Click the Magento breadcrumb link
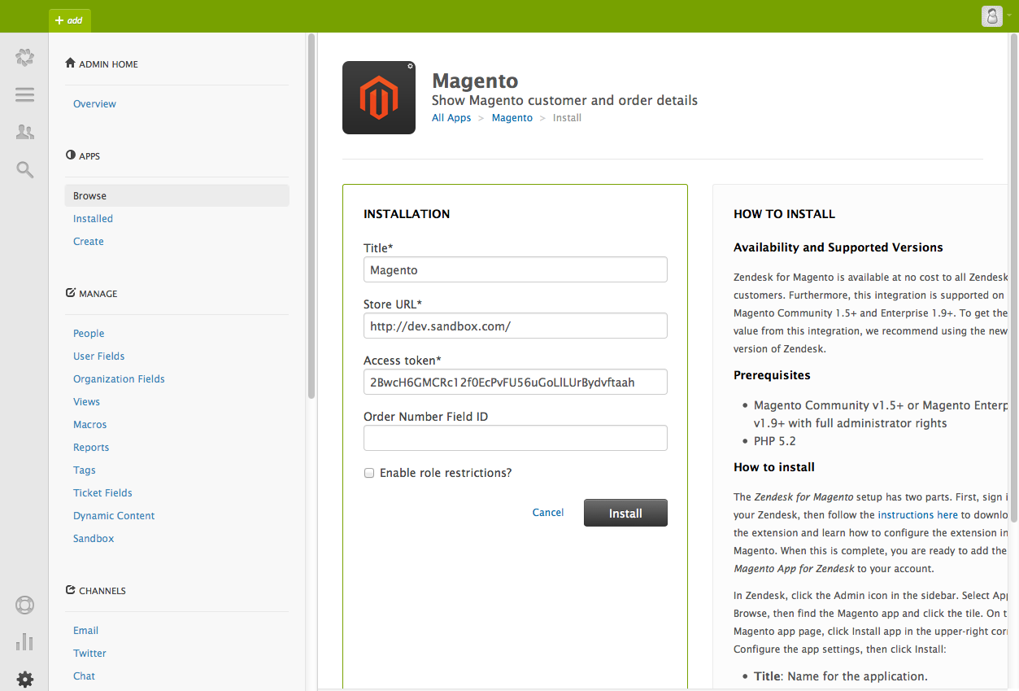The image size is (1019, 691). pyautogui.click(x=512, y=118)
